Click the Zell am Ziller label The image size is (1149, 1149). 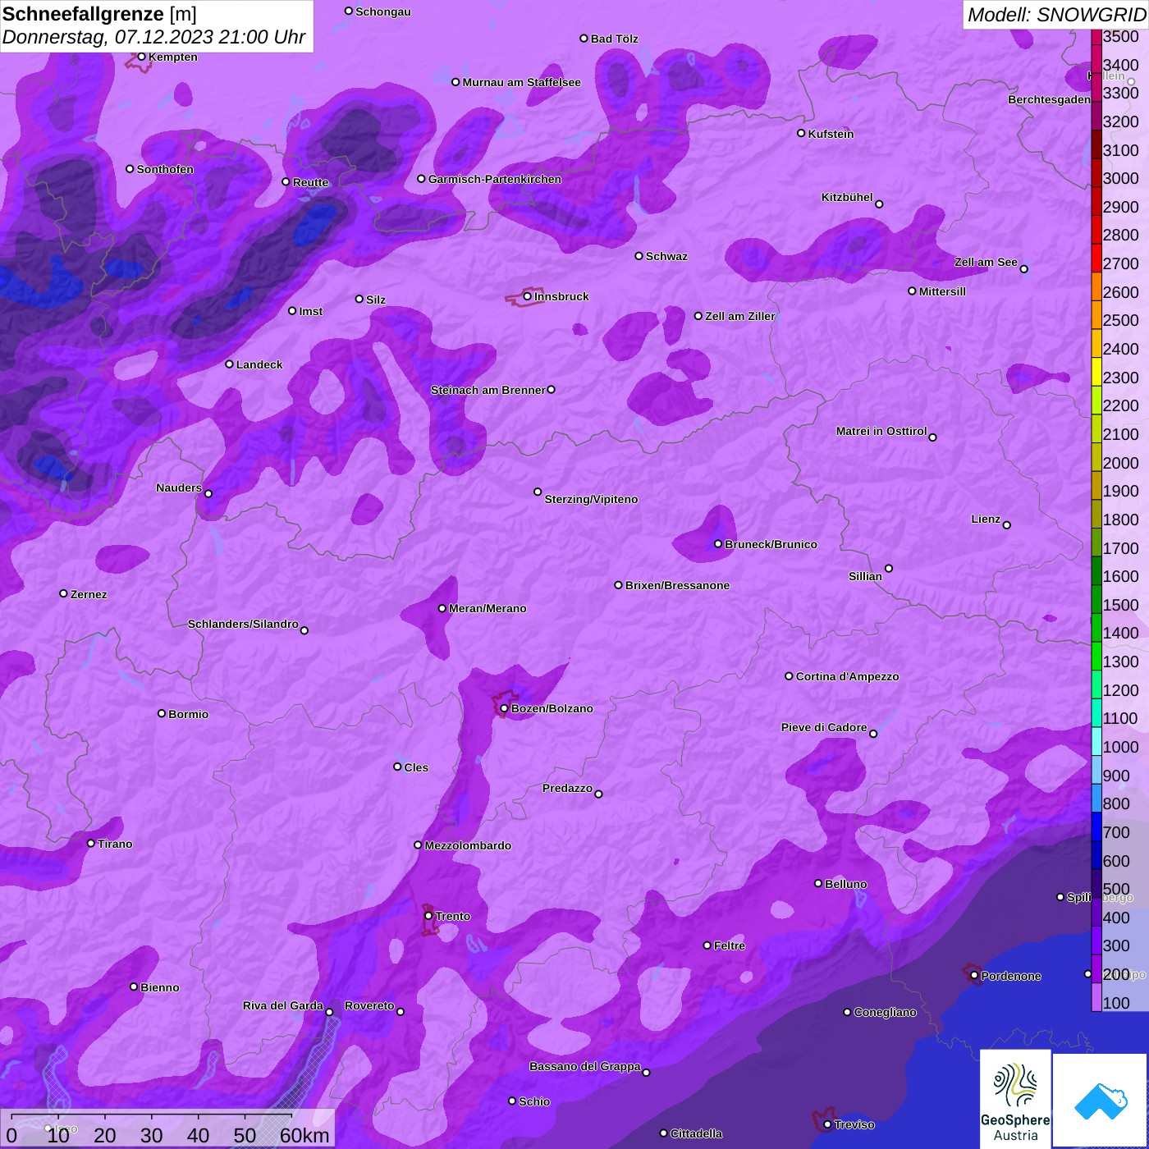(740, 316)
